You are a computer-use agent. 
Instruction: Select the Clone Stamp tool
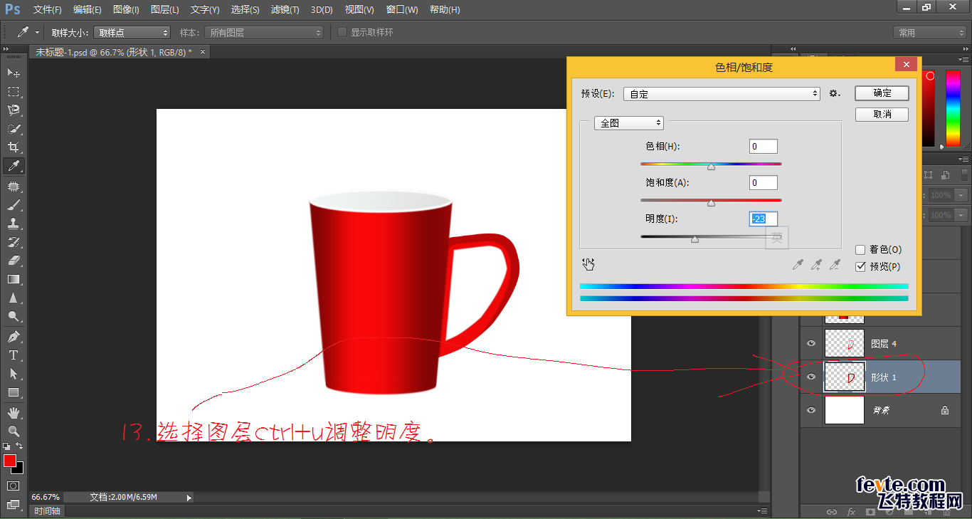click(14, 224)
